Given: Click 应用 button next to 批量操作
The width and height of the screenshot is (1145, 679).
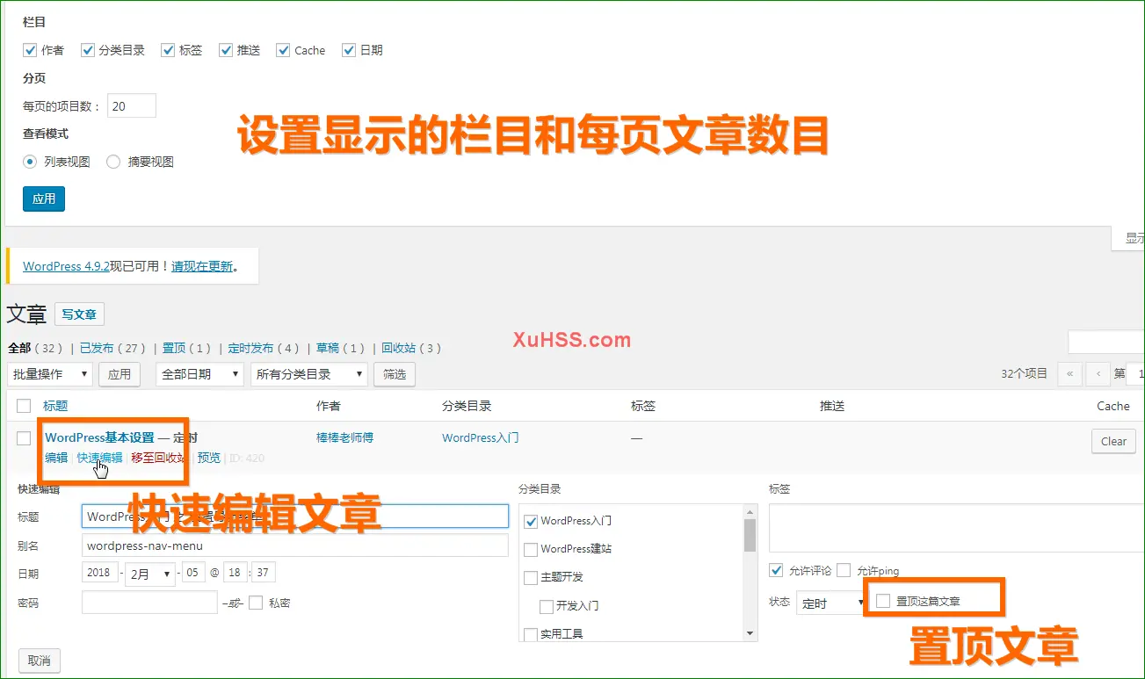Looking at the screenshot, I should (x=120, y=374).
